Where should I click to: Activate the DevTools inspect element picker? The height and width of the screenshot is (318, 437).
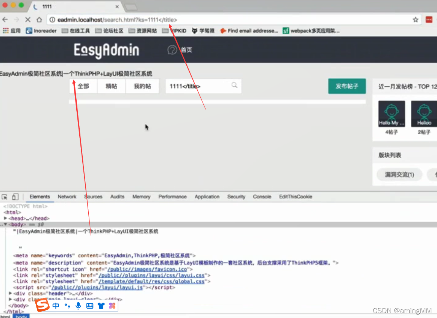[x=5, y=197]
